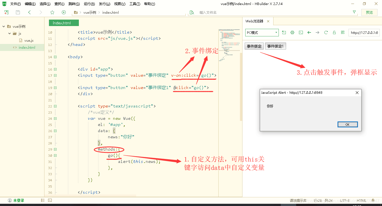Collapse the js folder in tree
Screen dimensions: 382x206
[10, 34]
